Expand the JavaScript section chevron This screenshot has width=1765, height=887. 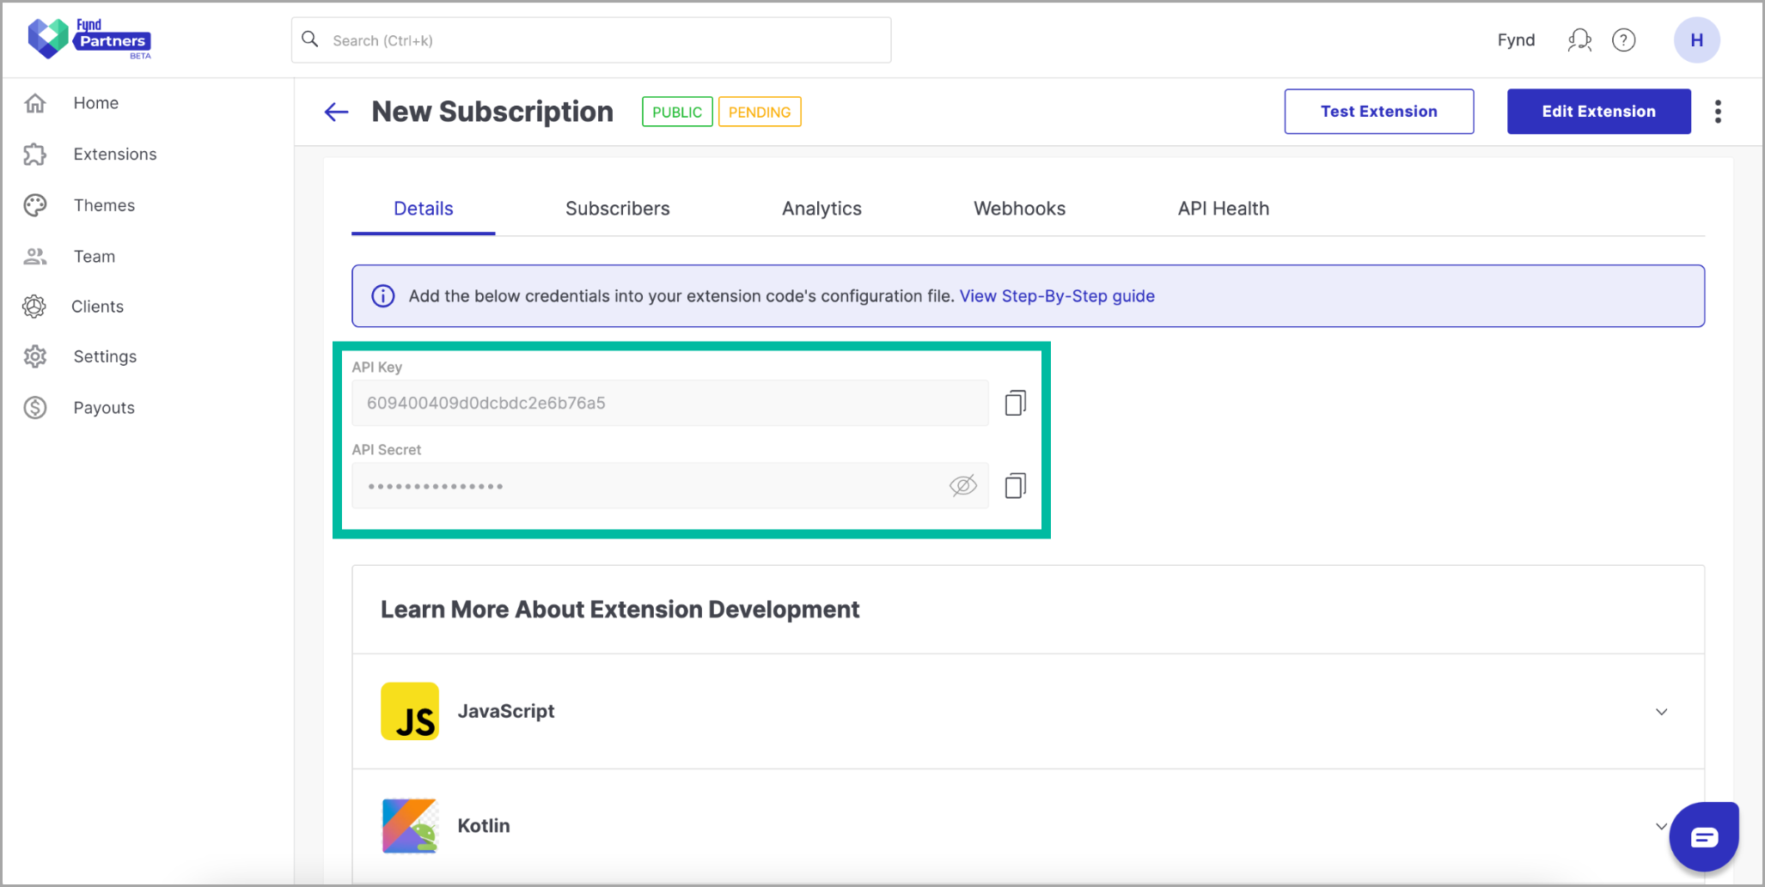click(1661, 712)
